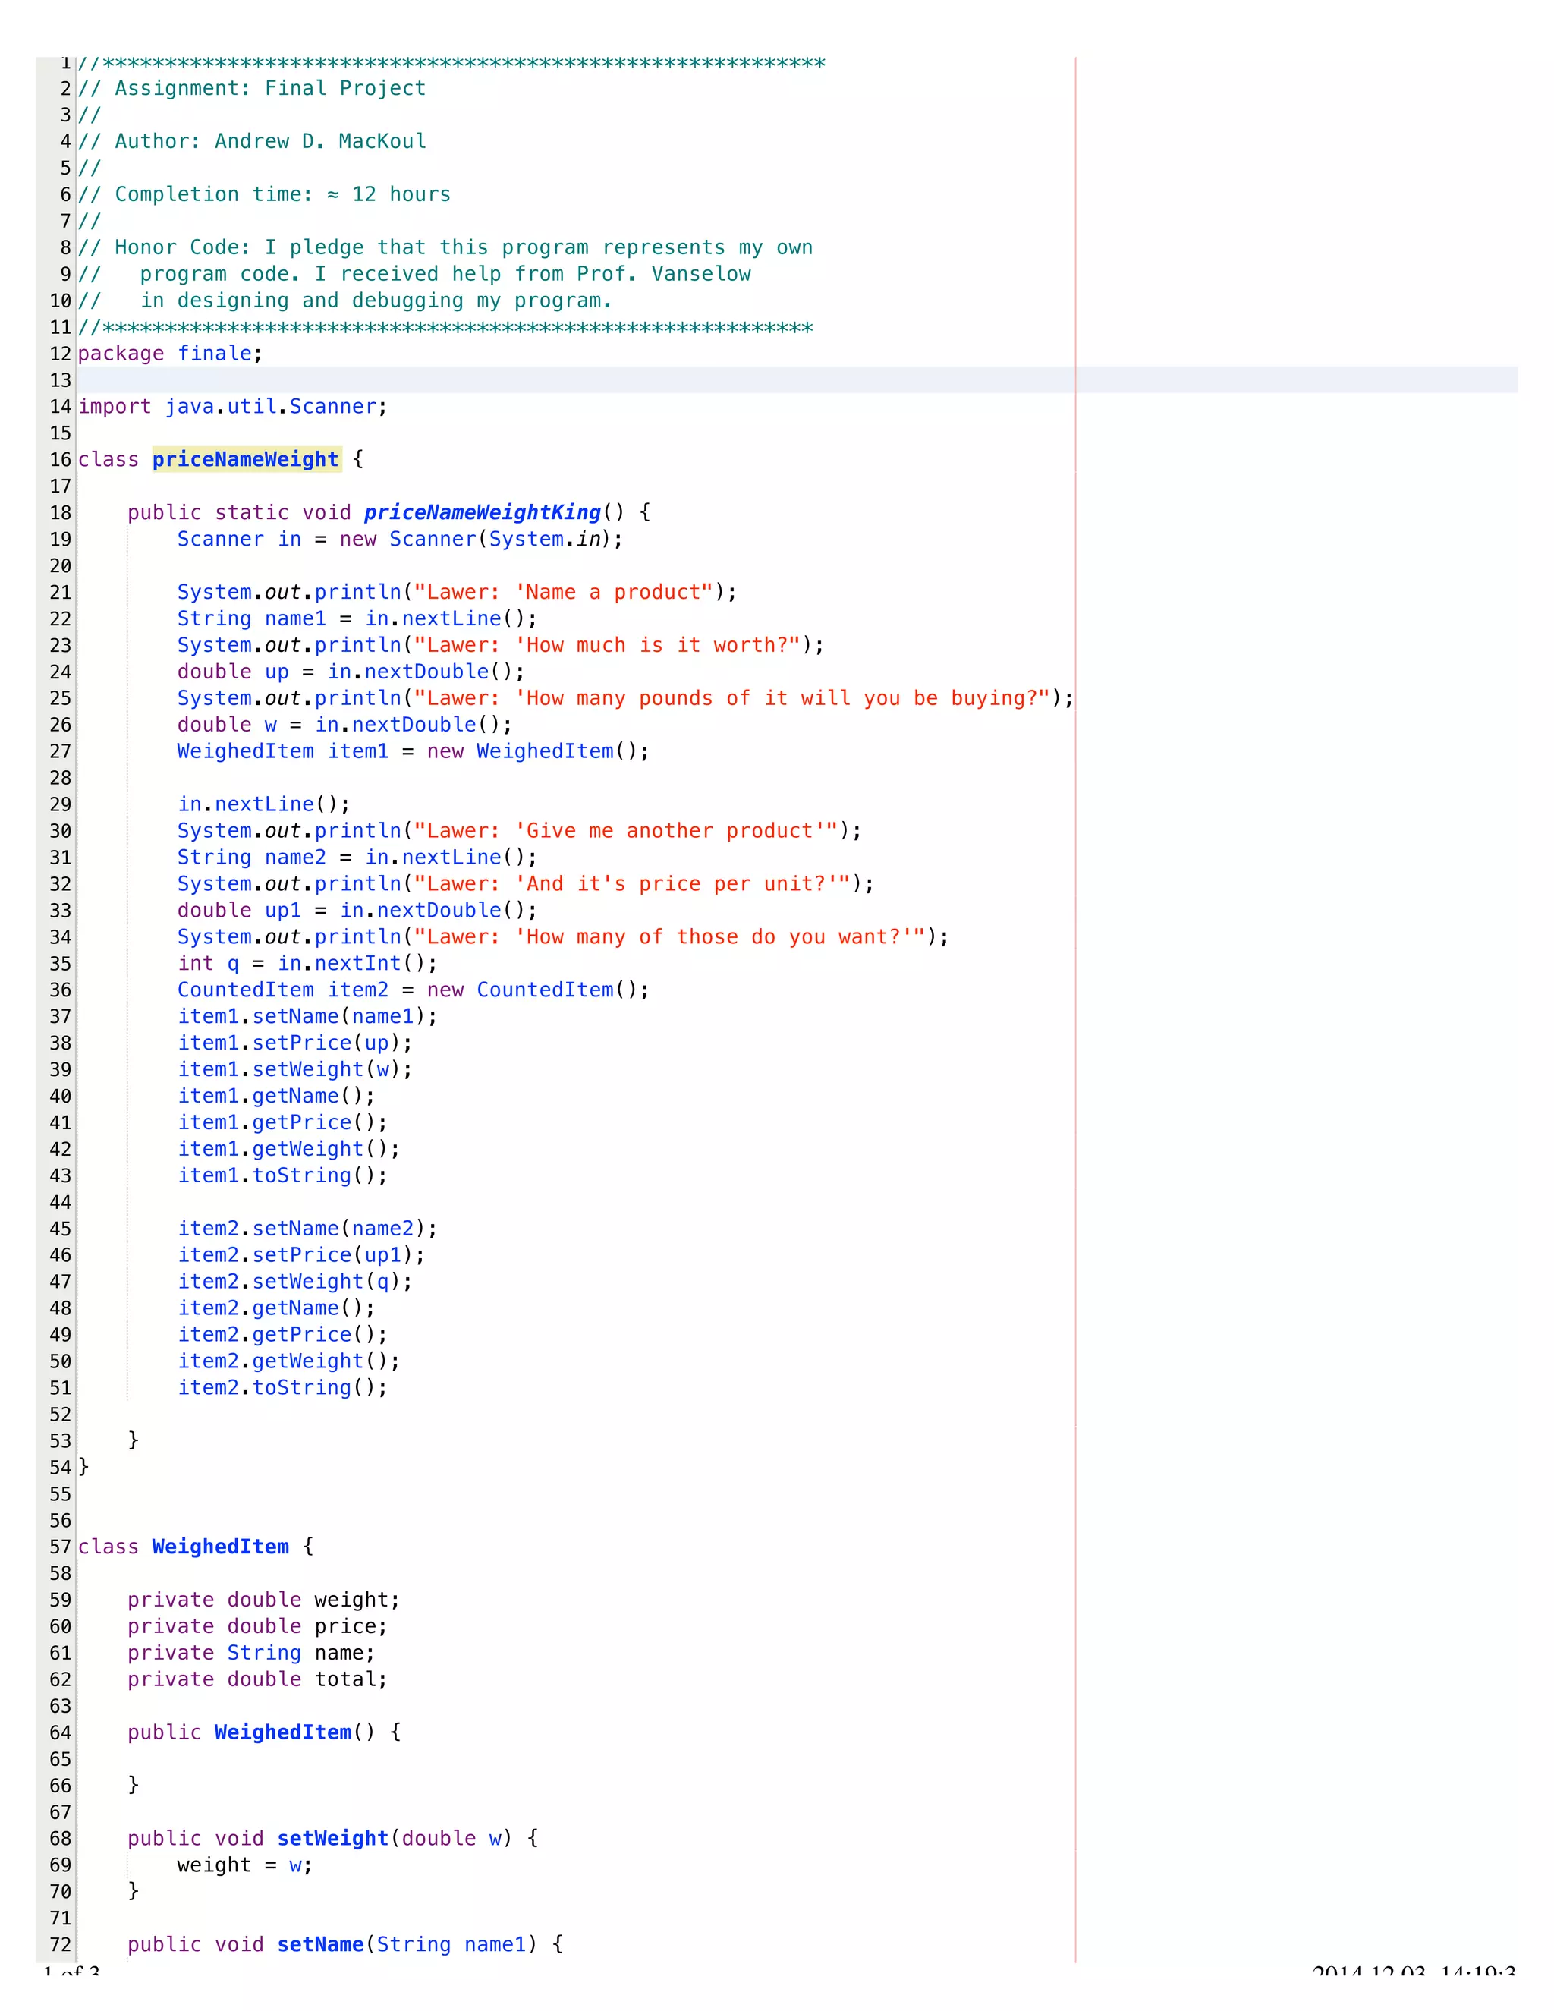Click 'private double weight;'

click(264, 1600)
